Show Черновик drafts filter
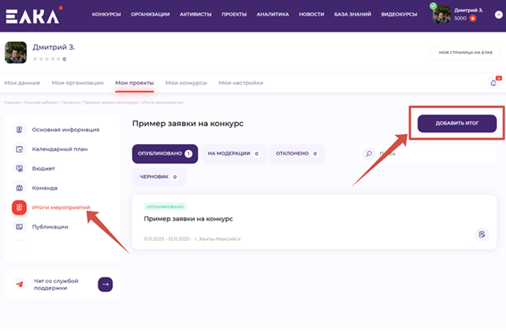 [158, 176]
